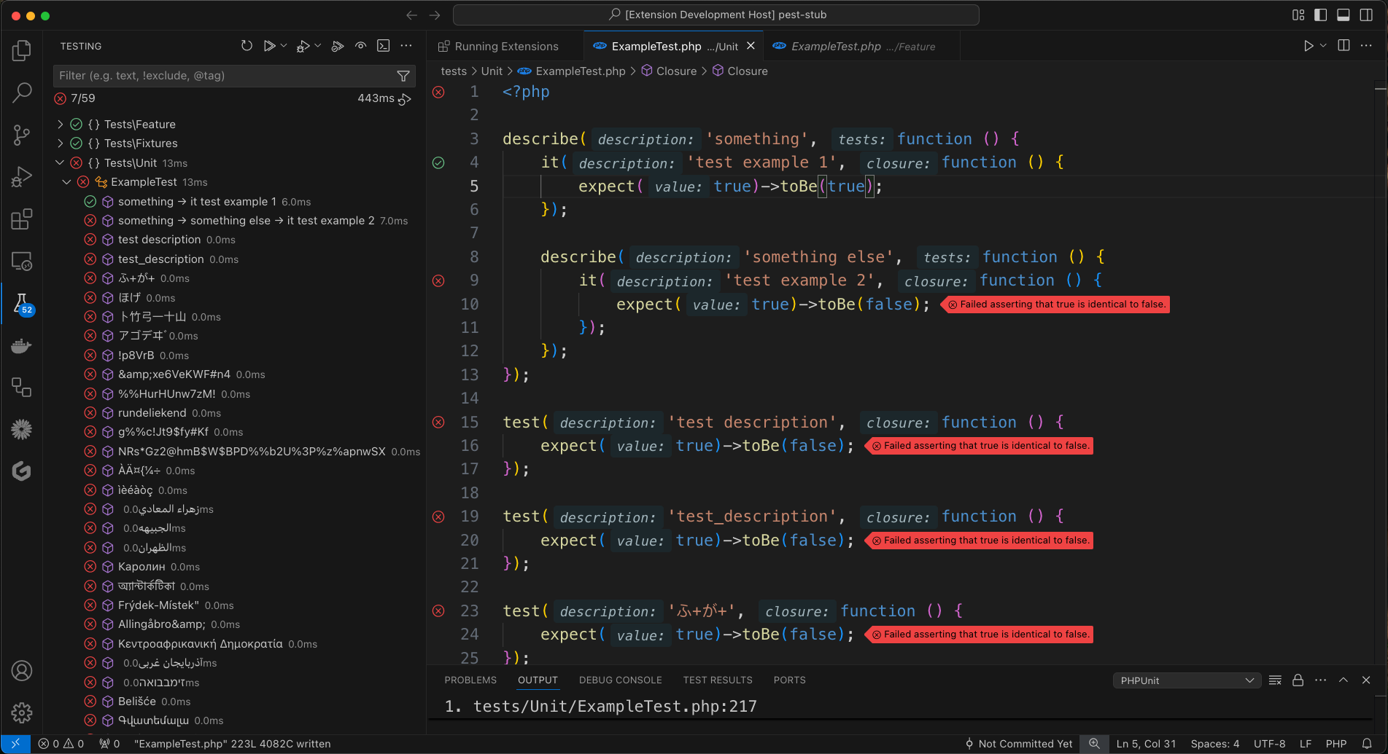Toggle the primary side bar layout
This screenshot has width=1388, height=754.
click(x=1320, y=15)
